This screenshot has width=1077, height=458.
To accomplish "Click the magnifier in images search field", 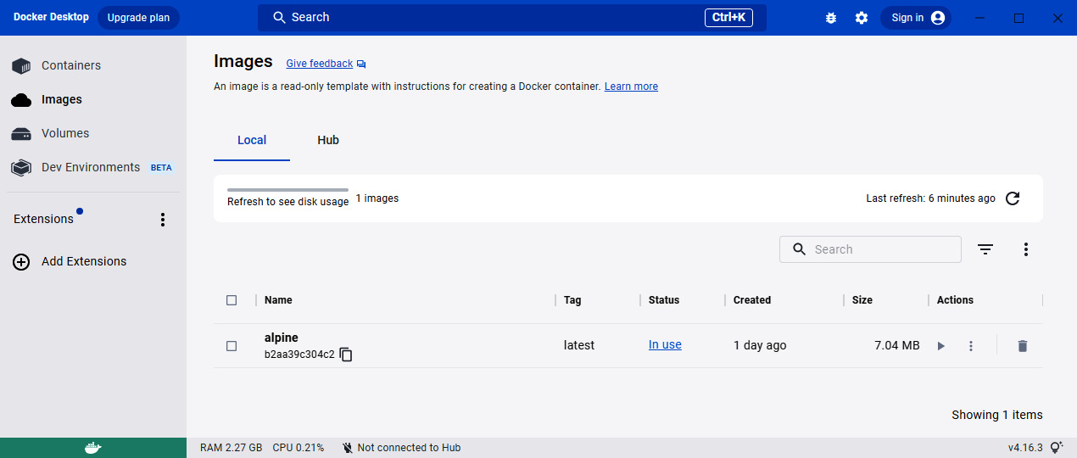I will pos(799,249).
